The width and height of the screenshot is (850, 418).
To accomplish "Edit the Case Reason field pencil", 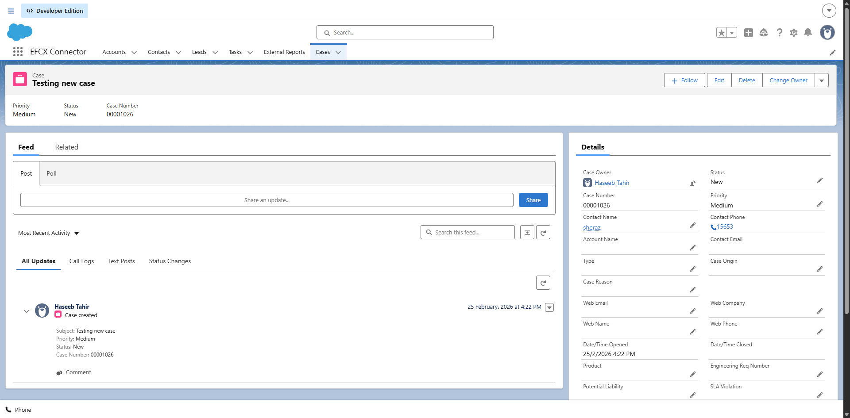I will (693, 290).
